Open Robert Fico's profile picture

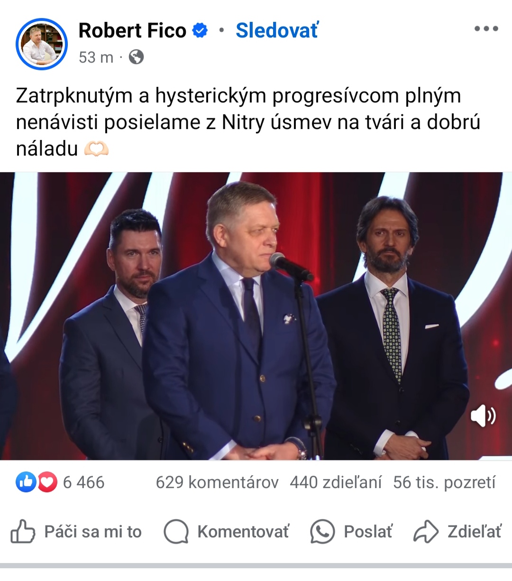(x=42, y=44)
